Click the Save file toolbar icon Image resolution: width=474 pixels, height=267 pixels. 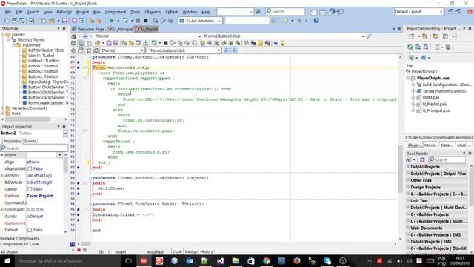64,21
